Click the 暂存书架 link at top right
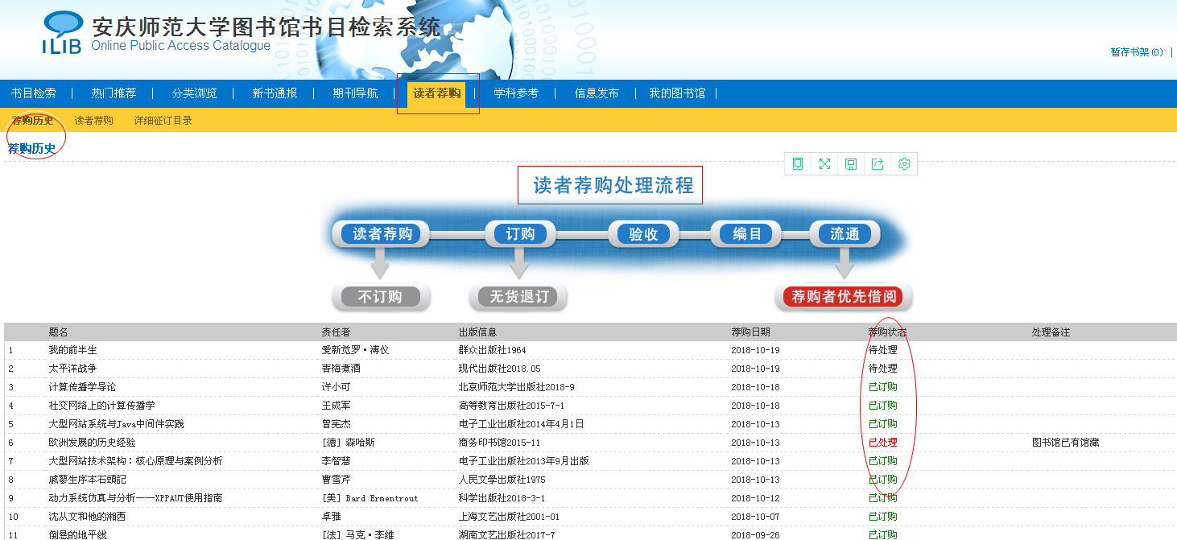The image size is (1177, 540). tap(1136, 52)
